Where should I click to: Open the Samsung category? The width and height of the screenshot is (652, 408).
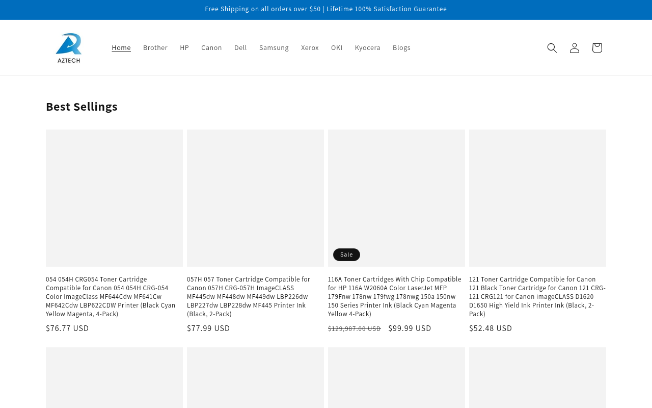[274, 47]
